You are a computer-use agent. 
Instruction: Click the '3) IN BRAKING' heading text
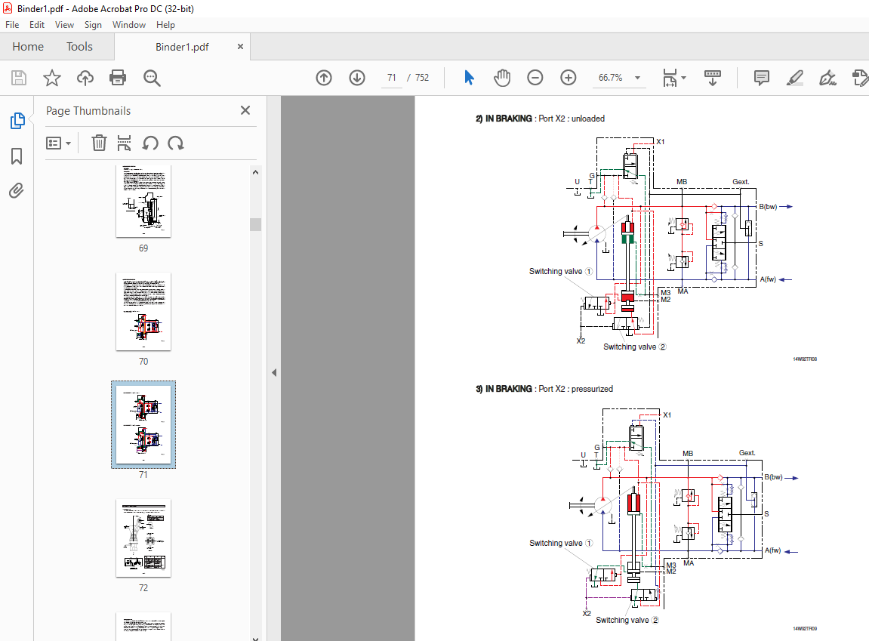[x=504, y=389]
